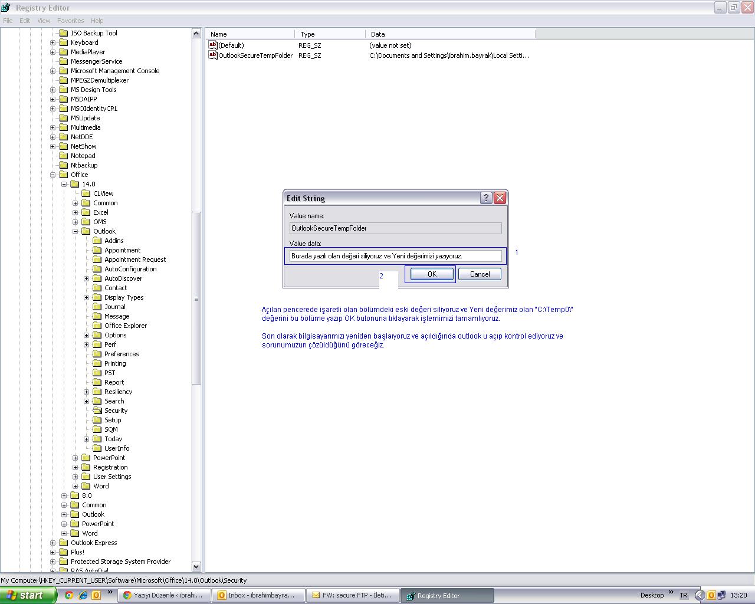The image size is (755, 604).
Task: Click the PST folder icon
Action: pyautogui.click(x=97, y=373)
